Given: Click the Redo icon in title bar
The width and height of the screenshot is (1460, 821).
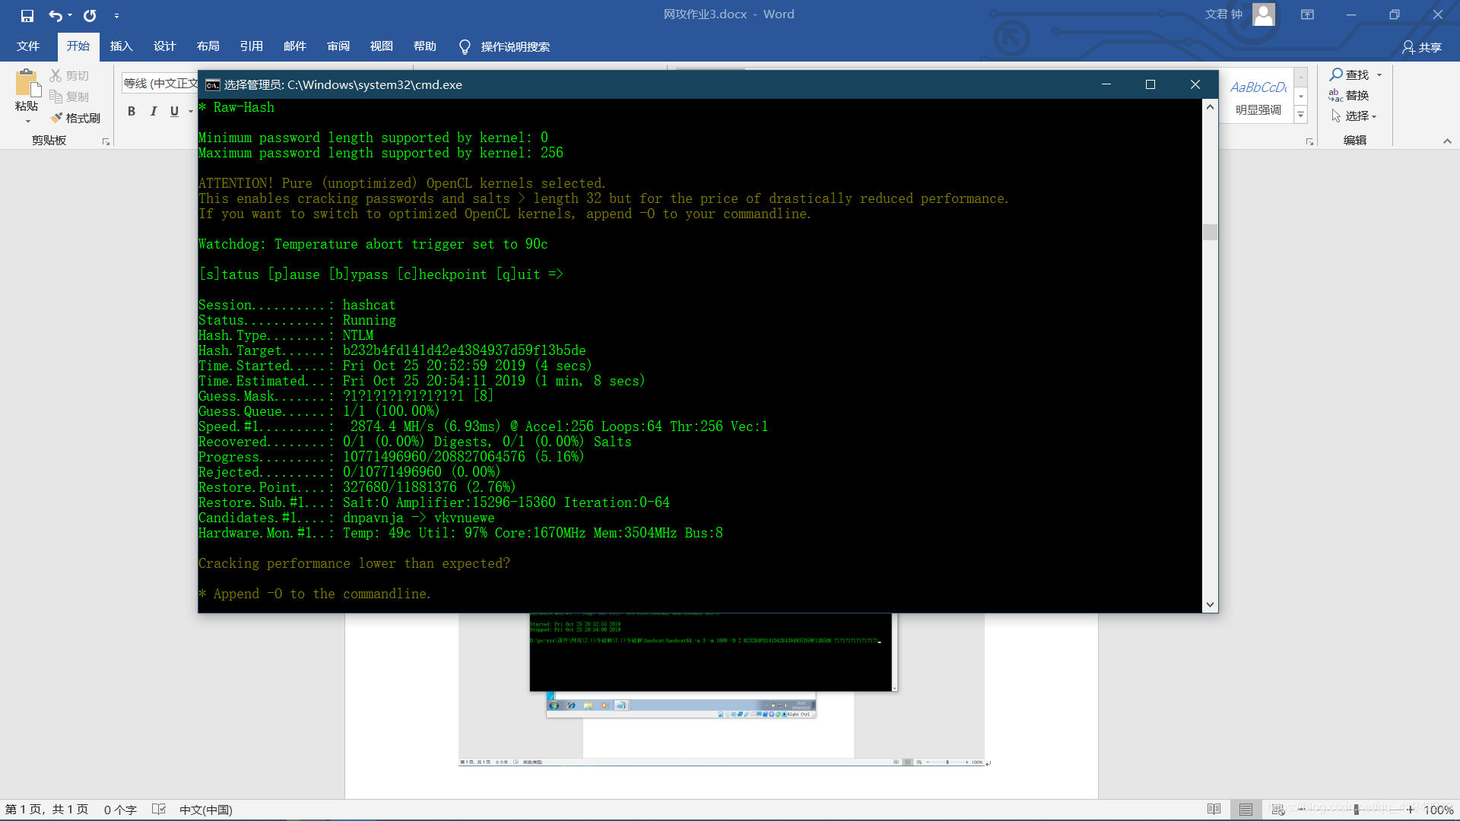Looking at the screenshot, I should (x=90, y=15).
